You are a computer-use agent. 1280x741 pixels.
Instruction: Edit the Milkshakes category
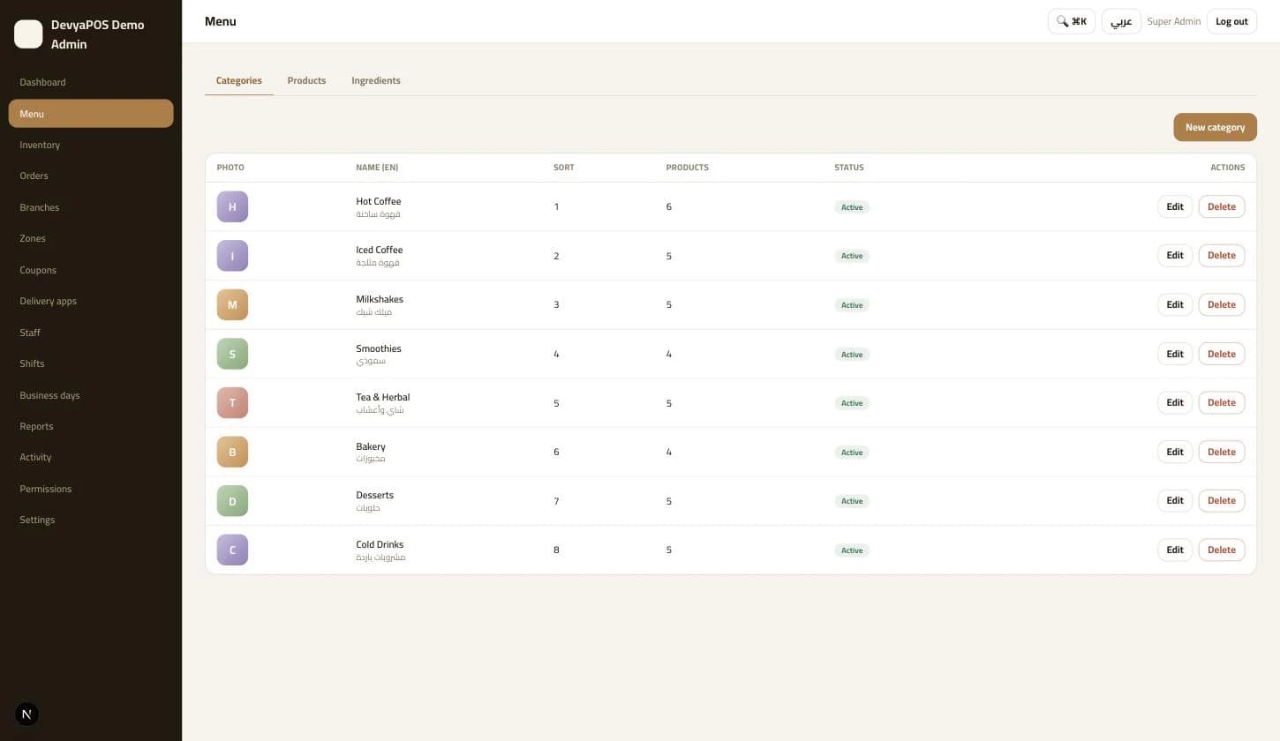pyautogui.click(x=1174, y=304)
